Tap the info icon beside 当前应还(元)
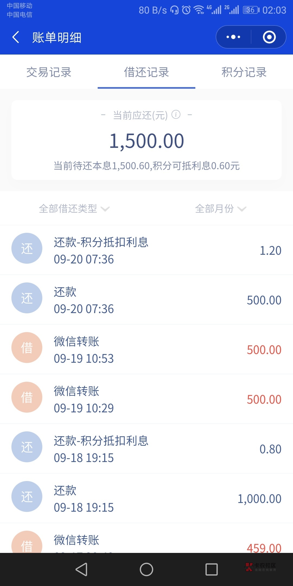Screen dimensions: 293x586 pos(176,114)
